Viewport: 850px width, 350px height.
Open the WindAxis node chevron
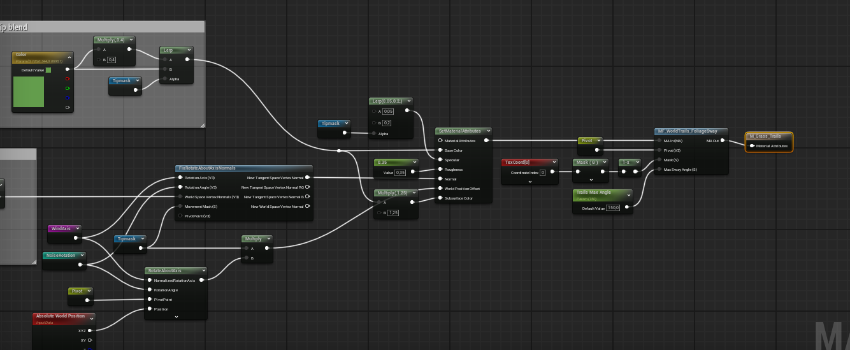click(x=77, y=228)
